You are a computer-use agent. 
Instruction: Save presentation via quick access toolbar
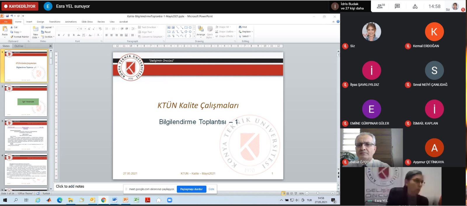tap(7, 16)
